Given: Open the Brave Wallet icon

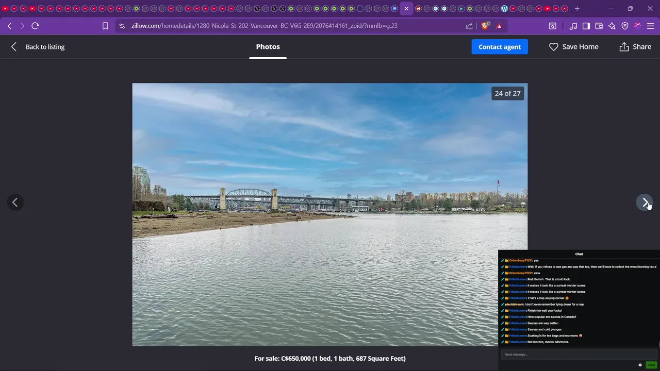Looking at the screenshot, I should [599, 26].
